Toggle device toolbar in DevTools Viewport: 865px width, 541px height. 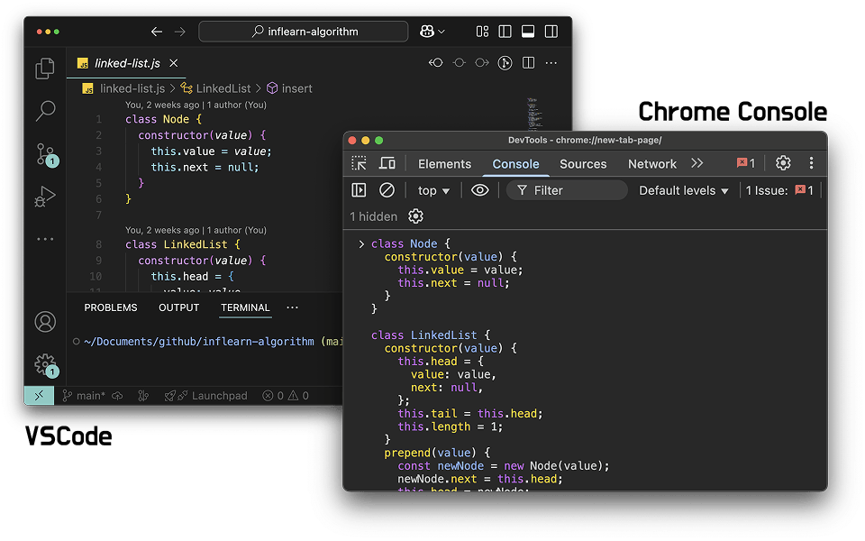(387, 163)
